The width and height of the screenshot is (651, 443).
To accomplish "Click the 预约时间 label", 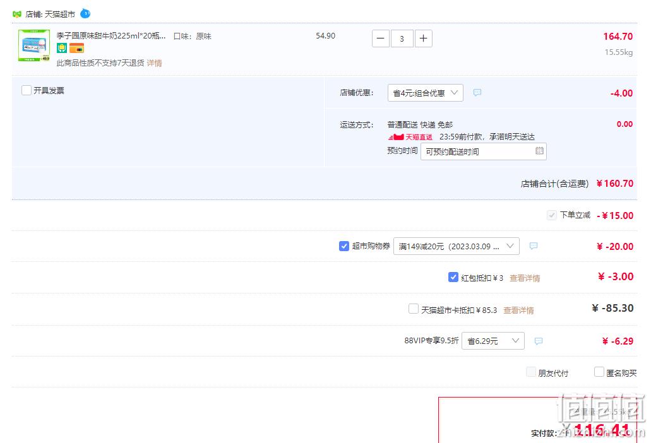I will (402, 151).
